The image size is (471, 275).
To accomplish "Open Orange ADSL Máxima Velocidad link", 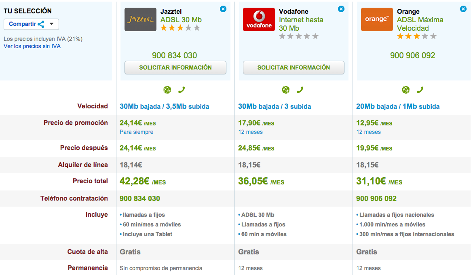I will pyautogui.click(x=420, y=24).
